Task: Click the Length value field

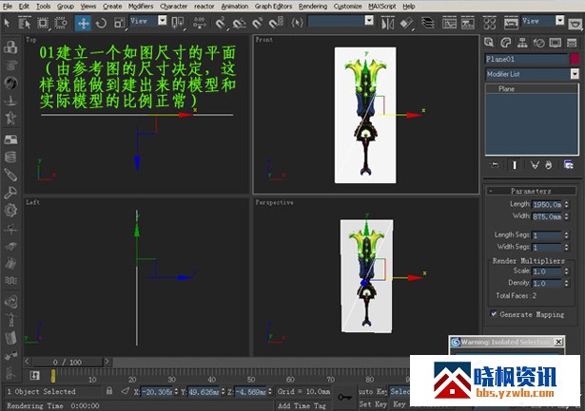Action: tap(547, 204)
